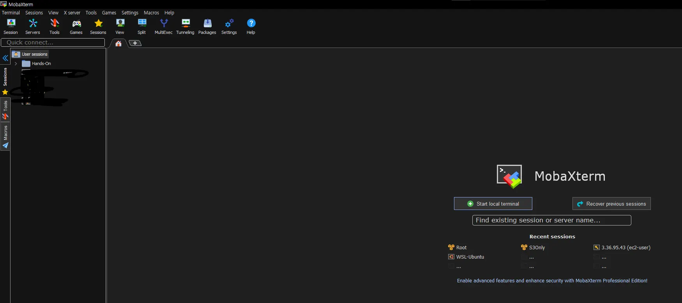
Task: Switch to the Tools sidebar tab
Action: tap(5, 110)
